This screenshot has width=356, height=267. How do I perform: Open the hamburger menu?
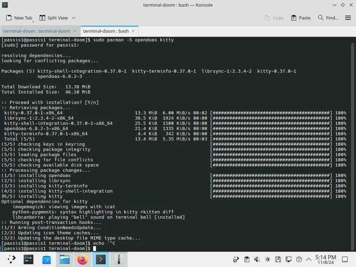348,18
